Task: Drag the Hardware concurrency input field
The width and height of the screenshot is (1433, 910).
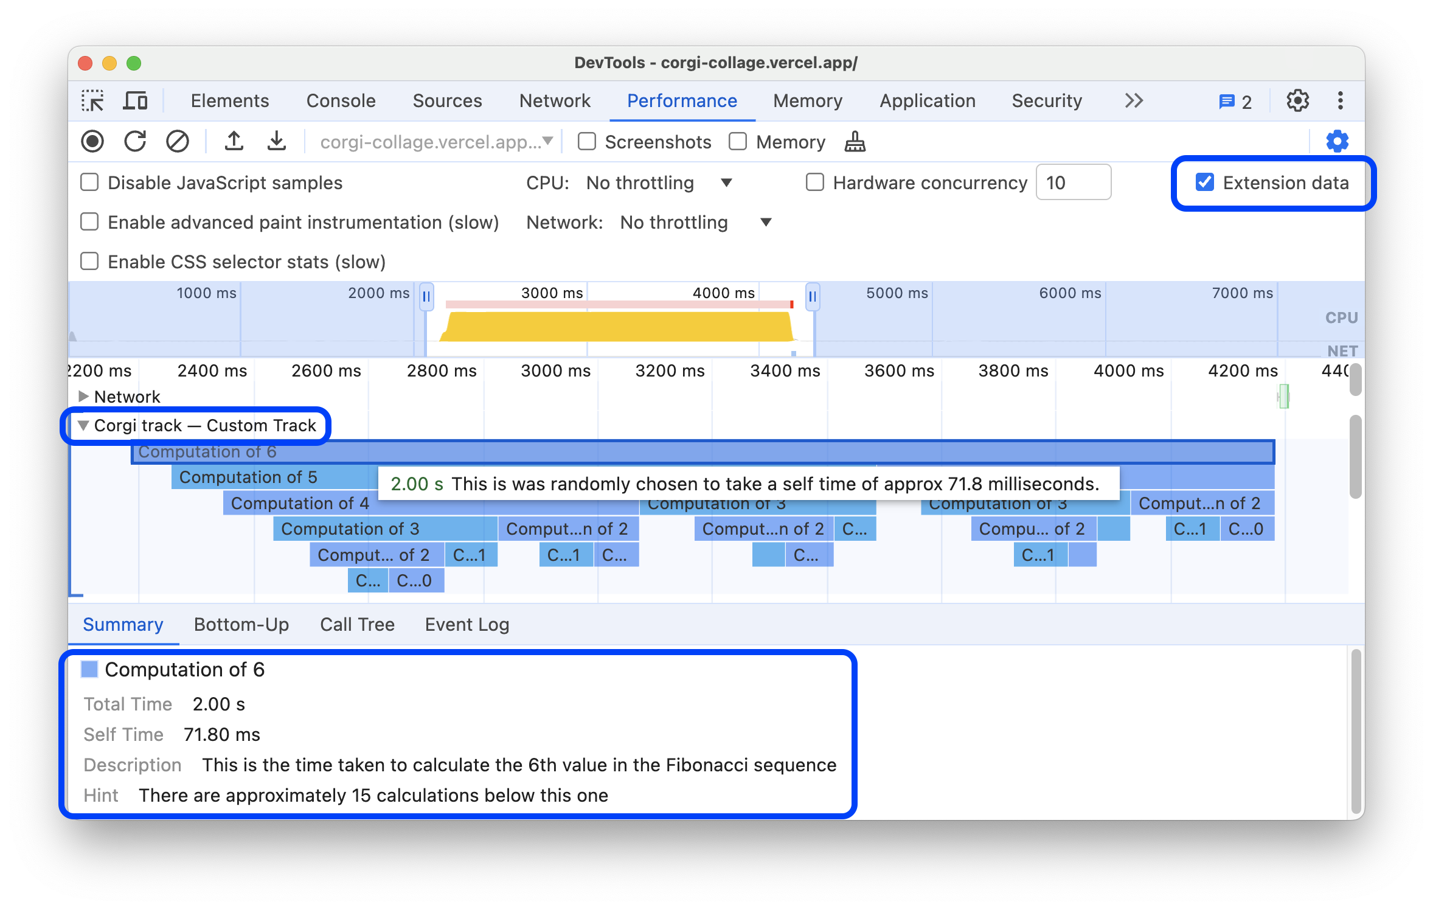Action: [x=1074, y=183]
